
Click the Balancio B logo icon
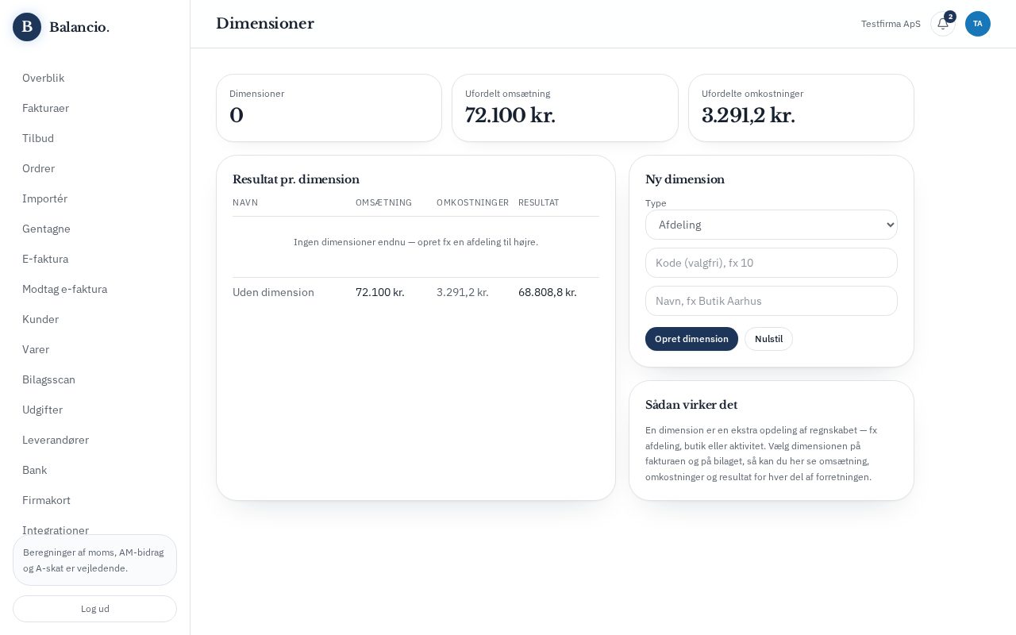pos(27,27)
